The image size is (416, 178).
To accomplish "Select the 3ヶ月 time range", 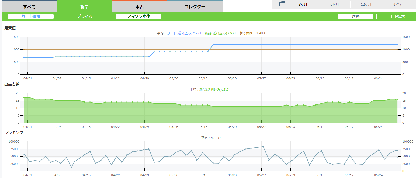I will click(x=303, y=5).
